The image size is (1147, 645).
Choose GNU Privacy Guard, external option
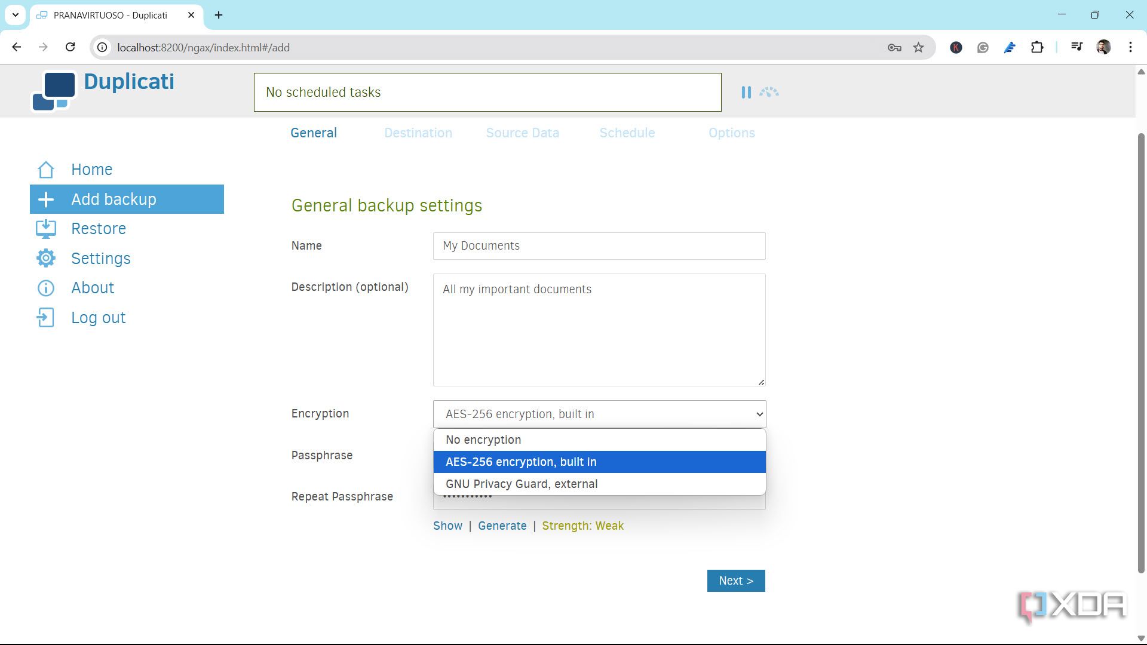pyautogui.click(x=522, y=484)
